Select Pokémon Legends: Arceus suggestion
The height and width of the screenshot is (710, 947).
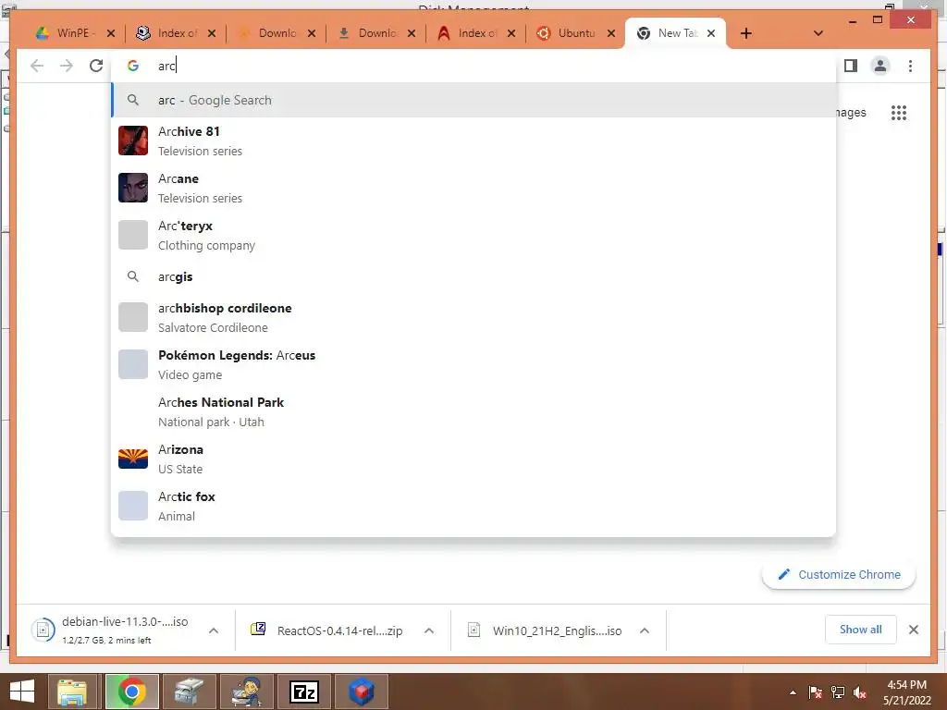coord(474,364)
